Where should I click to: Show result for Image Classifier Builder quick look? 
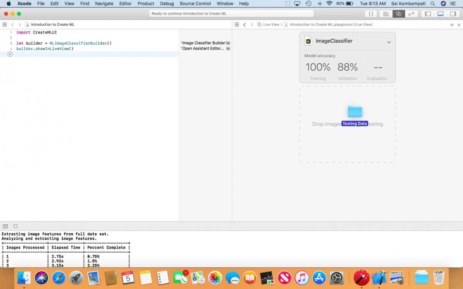pos(228,43)
